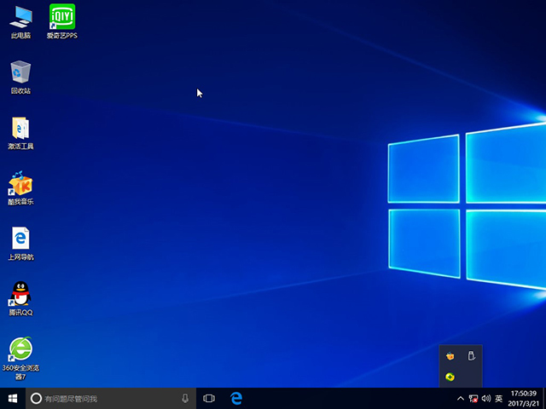
Task: Click the 激活工具 activation tool icon
Action: [20, 128]
